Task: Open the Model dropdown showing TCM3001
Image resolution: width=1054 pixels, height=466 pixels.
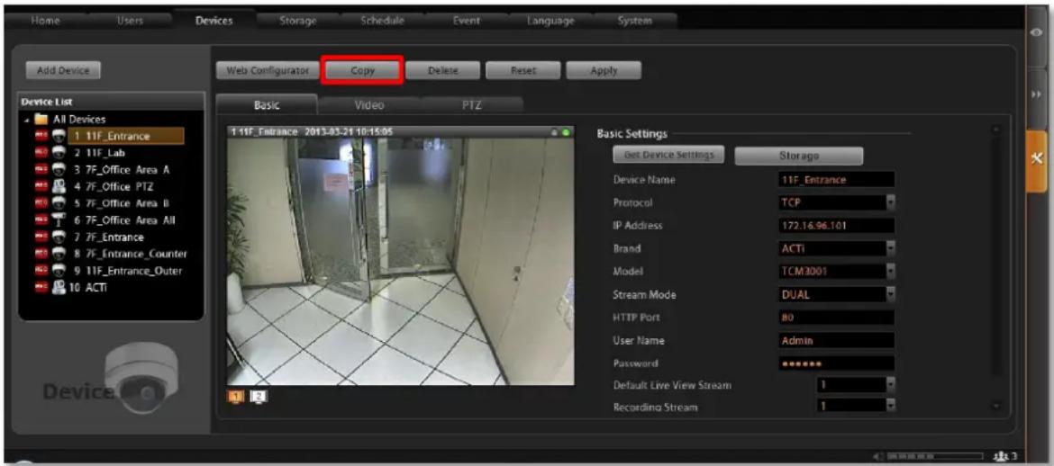Action: pos(891,272)
